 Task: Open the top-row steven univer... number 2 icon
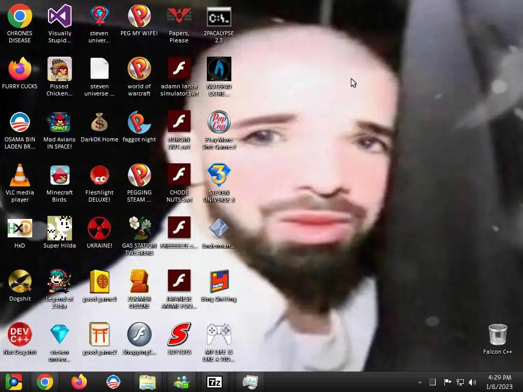pyautogui.click(x=100, y=16)
